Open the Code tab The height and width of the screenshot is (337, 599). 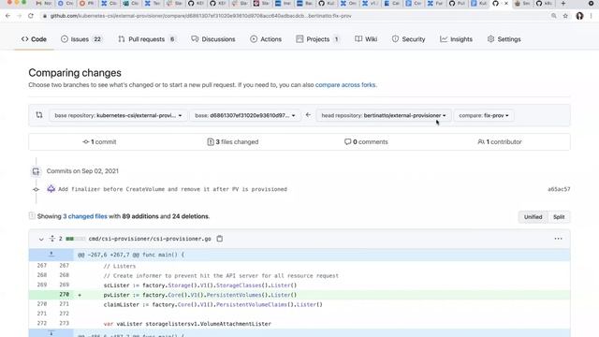tap(34, 39)
